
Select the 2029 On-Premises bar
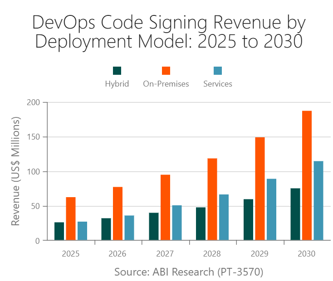(260, 189)
